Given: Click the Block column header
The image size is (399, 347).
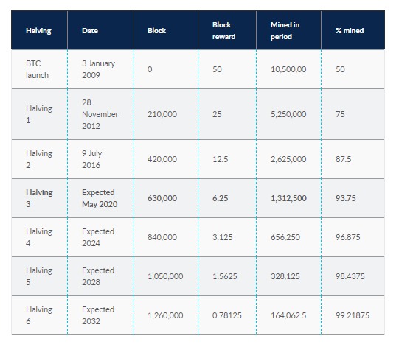Looking at the screenshot, I should (156, 31).
